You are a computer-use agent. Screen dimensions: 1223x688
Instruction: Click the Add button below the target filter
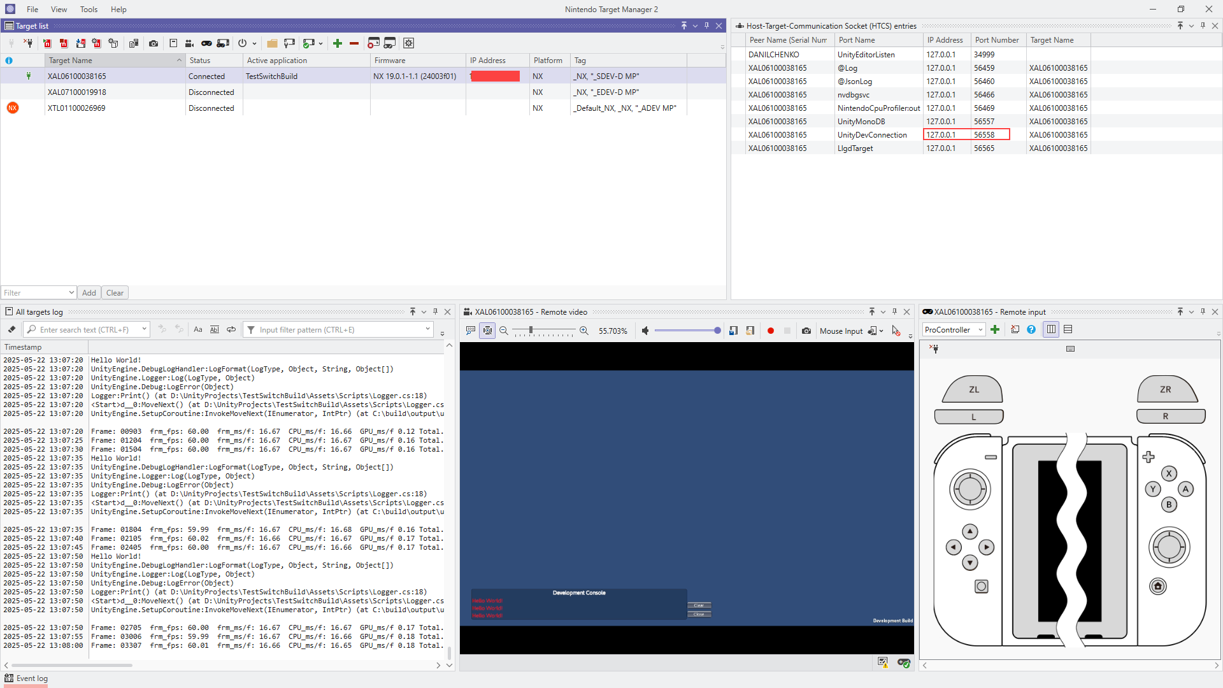tap(89, 292)
